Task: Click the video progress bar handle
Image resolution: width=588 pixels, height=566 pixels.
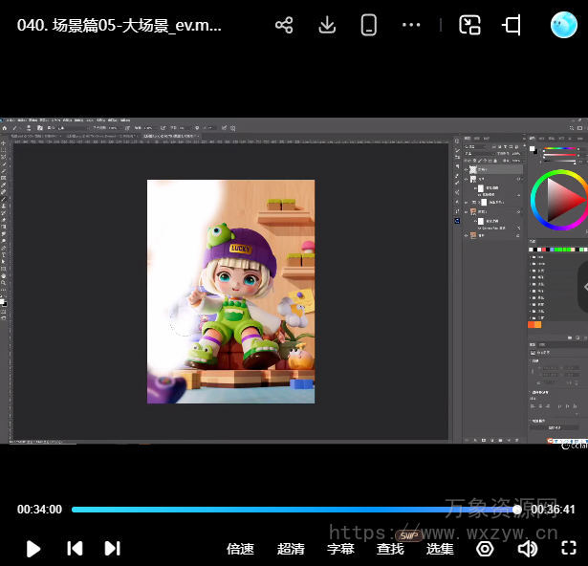Action: coord(517,510)
